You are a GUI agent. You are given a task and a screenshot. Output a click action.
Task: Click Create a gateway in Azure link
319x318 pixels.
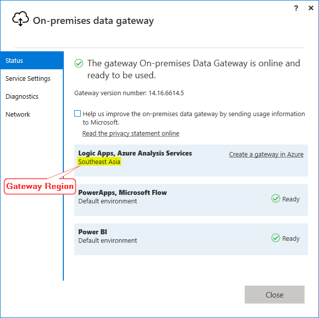266,155
